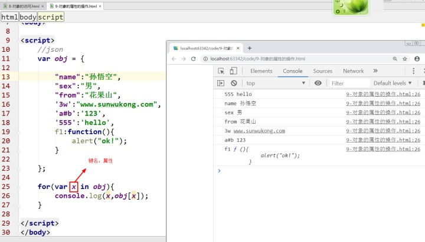The image size is (425, 242).
Task: Click line number 13 in the gutter
Action: coord(6,77)
